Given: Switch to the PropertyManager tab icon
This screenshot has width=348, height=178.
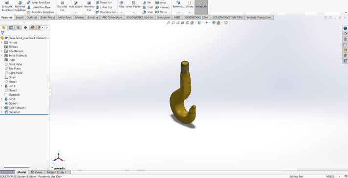Looking at the screenshot, I should tap(11, 27).
